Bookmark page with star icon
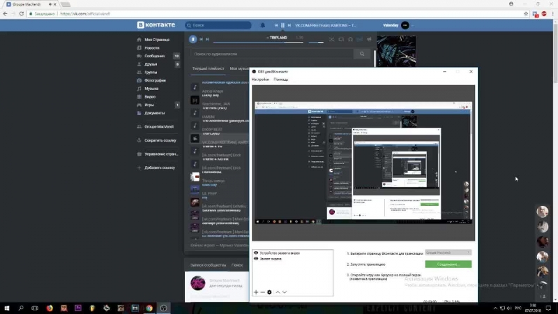 click(x=526, y=14)
